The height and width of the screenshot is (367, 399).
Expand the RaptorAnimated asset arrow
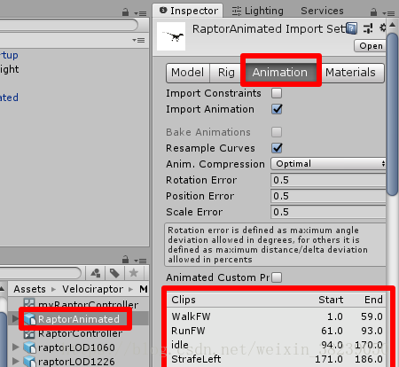[x=15, y=319]
